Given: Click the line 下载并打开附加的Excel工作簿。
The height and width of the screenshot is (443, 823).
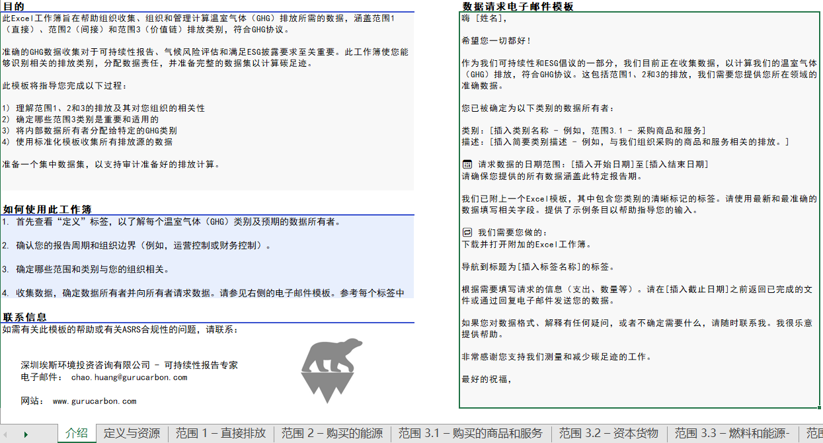Looking at the screenshot, I should [x=527, y=244].
